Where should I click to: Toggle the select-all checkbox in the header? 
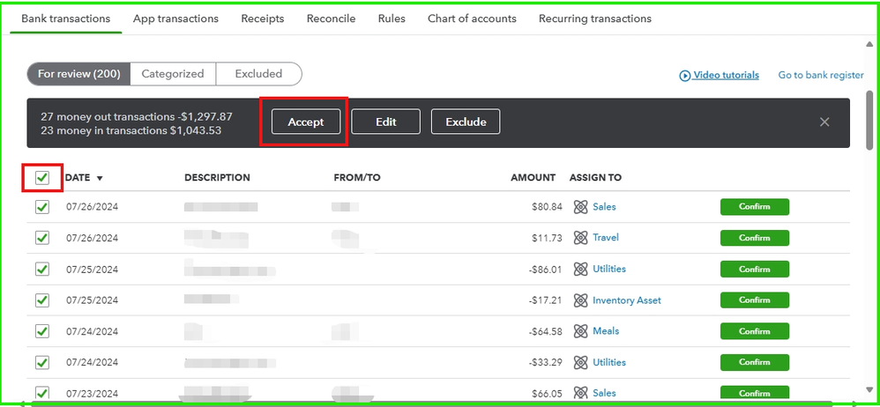(x=42, y=178)
